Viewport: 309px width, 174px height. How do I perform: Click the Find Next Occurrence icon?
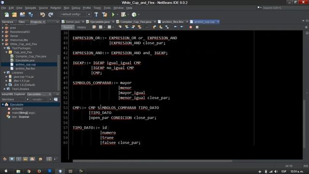tap(133, 27)
